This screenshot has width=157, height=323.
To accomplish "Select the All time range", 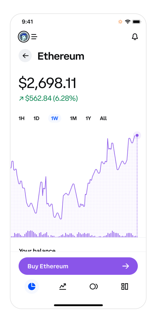I will [x=104, y=119].
